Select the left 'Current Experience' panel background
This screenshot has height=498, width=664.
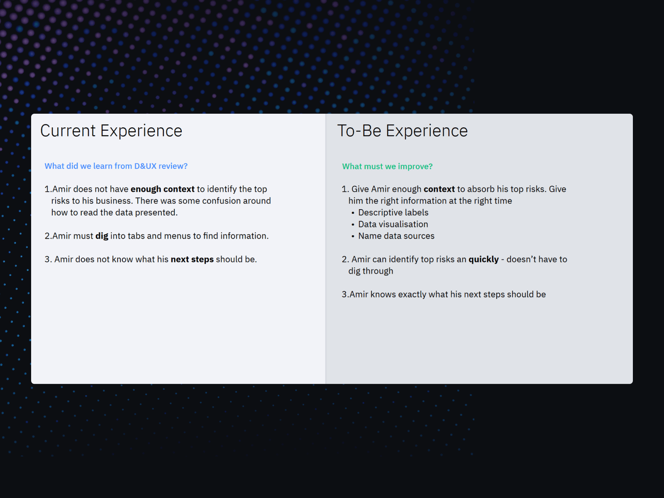pos(166,332)
